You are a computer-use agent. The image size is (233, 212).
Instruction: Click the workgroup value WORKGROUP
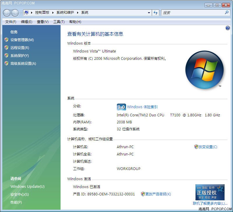(x=128, y=169)
